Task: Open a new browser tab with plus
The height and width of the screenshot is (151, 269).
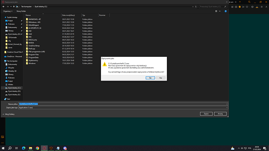Action: click(240, 2)
